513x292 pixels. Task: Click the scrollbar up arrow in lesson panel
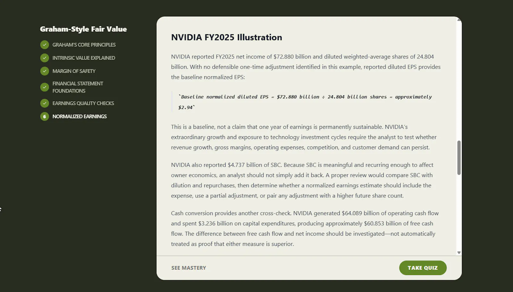pos(459,20)
